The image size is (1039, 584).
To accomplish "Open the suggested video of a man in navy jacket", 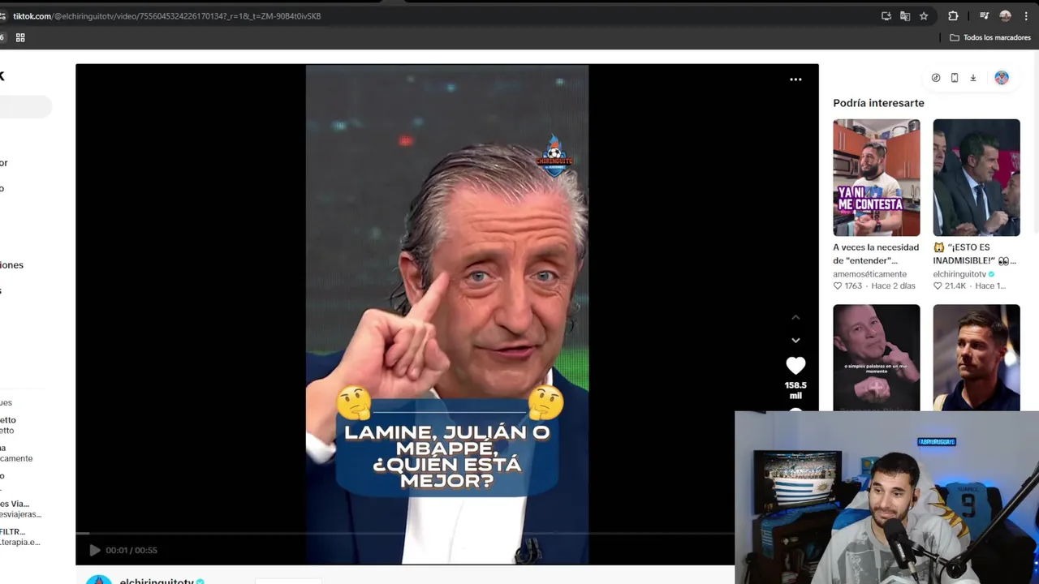I will pyautogui.click(x=976, y=358).
